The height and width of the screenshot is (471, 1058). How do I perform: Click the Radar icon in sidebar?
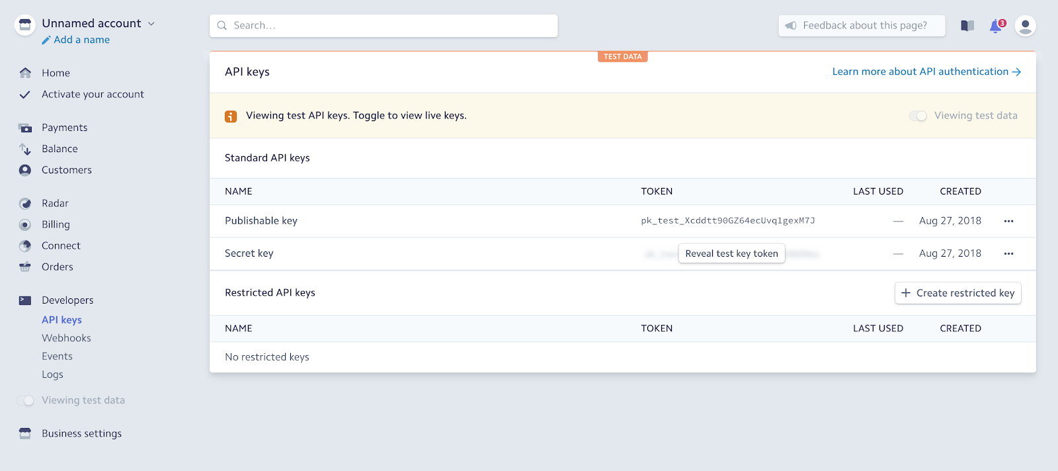coord(25,204)
